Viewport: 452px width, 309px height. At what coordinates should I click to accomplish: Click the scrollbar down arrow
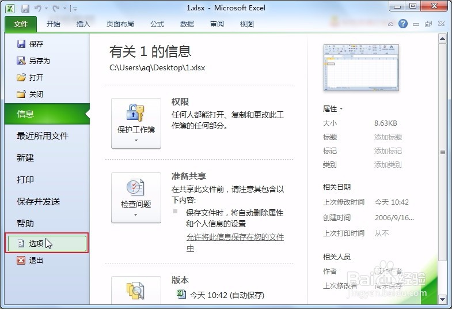click(x=442, y=299)
